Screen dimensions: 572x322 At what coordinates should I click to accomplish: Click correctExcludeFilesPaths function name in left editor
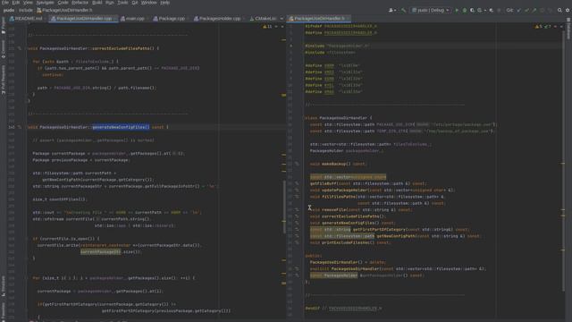tap(121, 48)
